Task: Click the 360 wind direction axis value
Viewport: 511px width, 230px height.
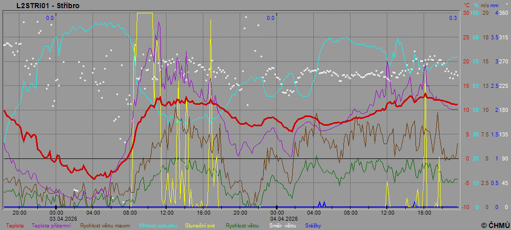Action: [x=503, y=13]
